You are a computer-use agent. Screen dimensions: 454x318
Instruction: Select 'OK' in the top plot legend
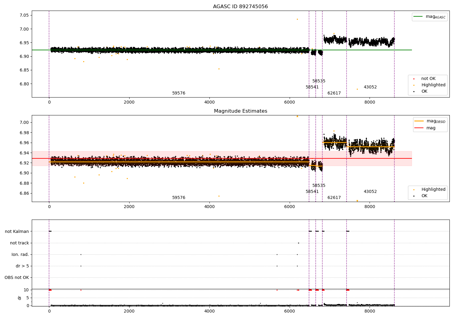pyautogui.click(x=420, y=91)
